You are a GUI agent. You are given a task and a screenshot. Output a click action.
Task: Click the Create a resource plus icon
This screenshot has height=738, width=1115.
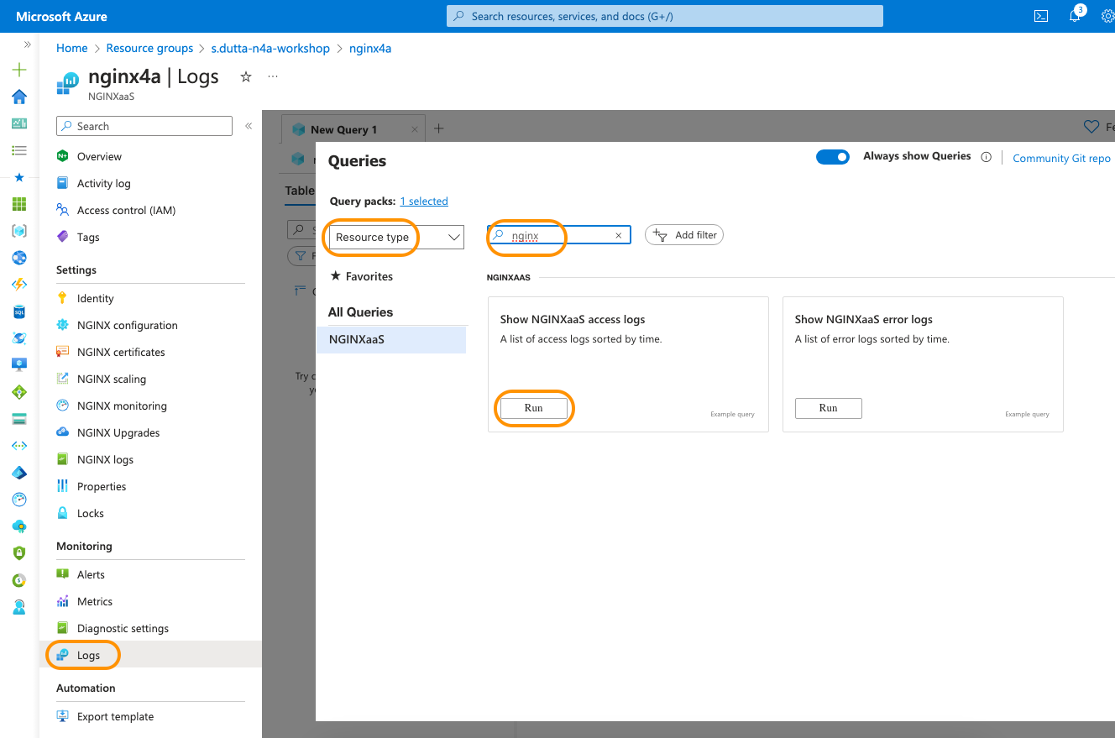coord(19,70)
